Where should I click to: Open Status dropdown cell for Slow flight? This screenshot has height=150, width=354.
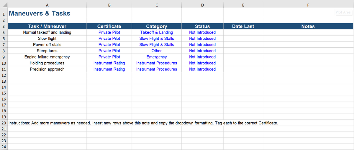202,39
